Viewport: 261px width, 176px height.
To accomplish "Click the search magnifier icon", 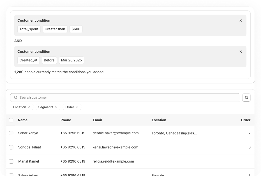I will (16, 97).
